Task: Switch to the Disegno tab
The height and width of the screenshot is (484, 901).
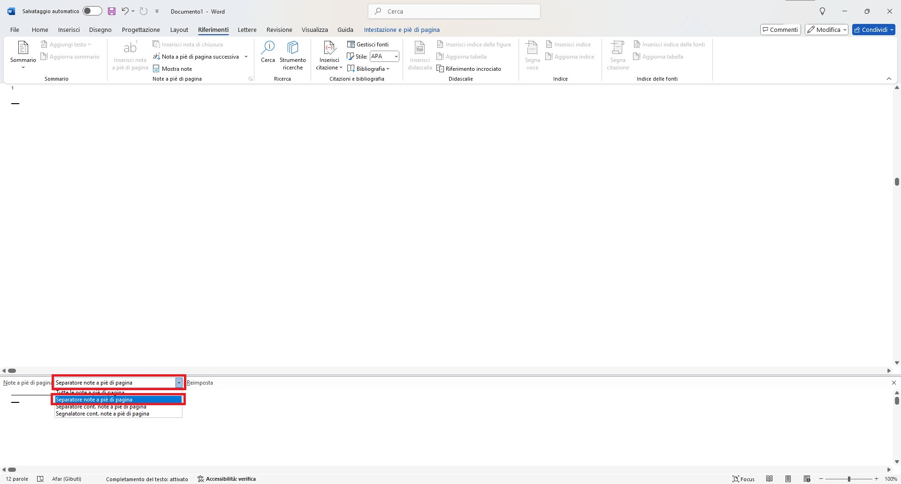Action: [100, 30]
